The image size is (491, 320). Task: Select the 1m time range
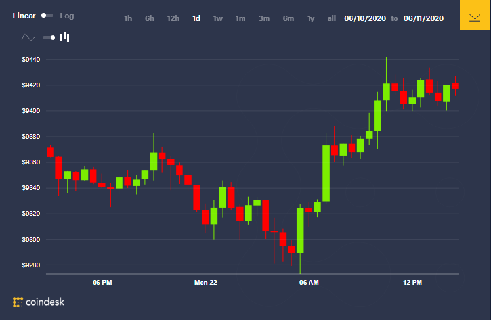[x=240, y=18]
